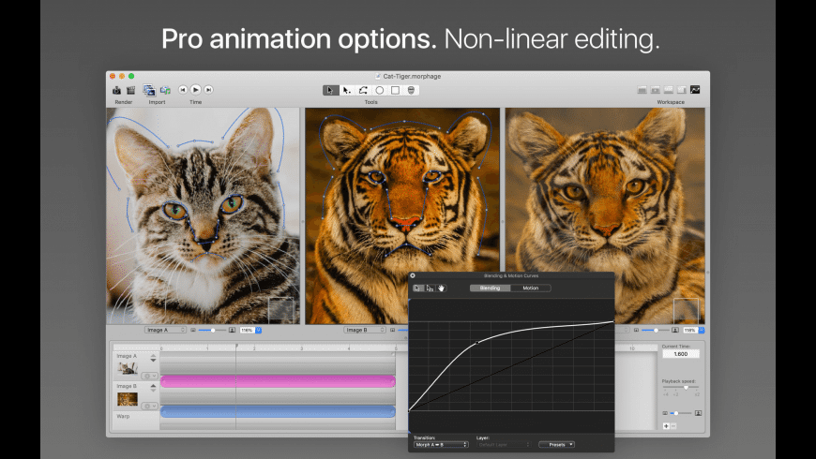Click the zoom-out icon under Image A

(193, 330)
